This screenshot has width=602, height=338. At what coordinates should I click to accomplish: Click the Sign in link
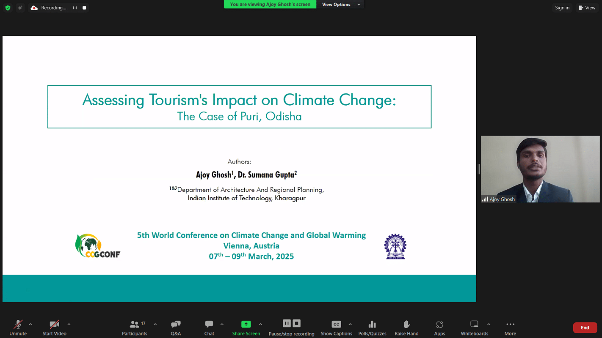point(562,8)
